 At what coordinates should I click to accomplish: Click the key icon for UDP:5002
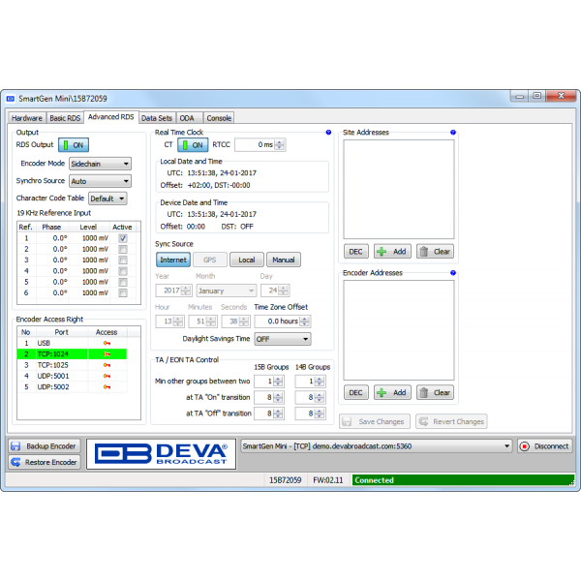coord(107,386)
